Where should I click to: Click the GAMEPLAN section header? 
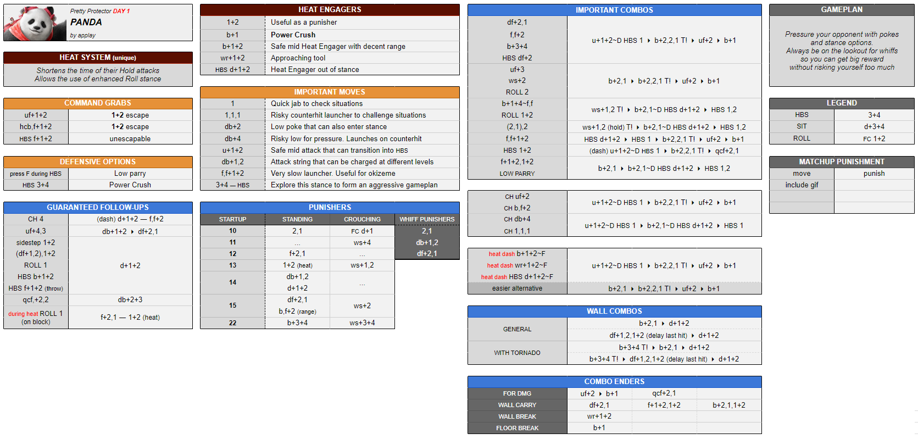tap(842, 9)
